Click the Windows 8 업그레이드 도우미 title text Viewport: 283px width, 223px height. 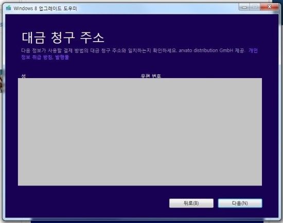tap(45, 8)
